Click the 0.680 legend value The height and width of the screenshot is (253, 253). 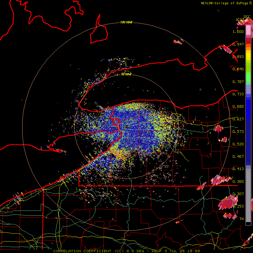[238, 107]
